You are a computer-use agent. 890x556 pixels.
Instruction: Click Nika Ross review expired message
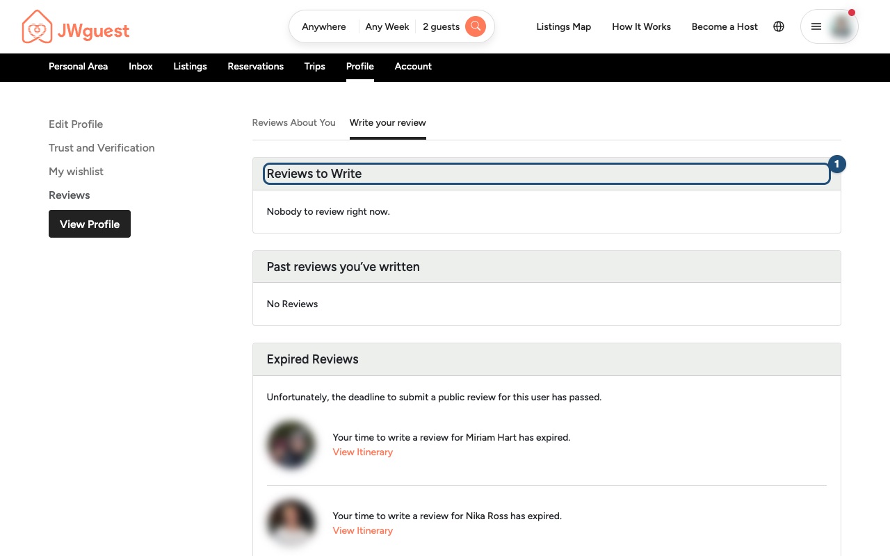point(448,516)
